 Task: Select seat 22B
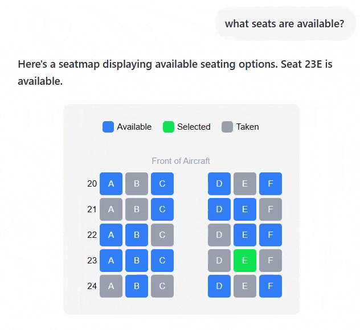(x=137, y=235)
